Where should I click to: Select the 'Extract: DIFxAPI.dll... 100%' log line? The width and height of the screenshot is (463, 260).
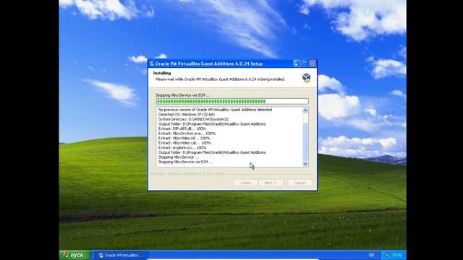click(x=182, y=129)
